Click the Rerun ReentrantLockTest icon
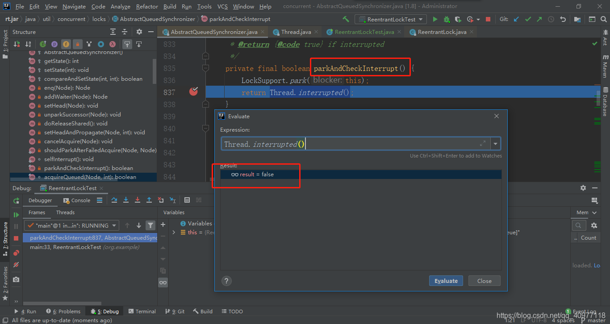 pos(16,201)
